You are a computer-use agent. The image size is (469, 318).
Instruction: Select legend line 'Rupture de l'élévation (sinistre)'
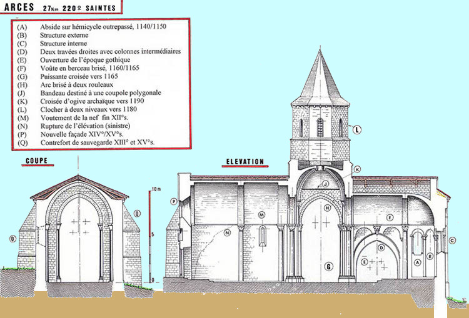(x=85, y=126)
